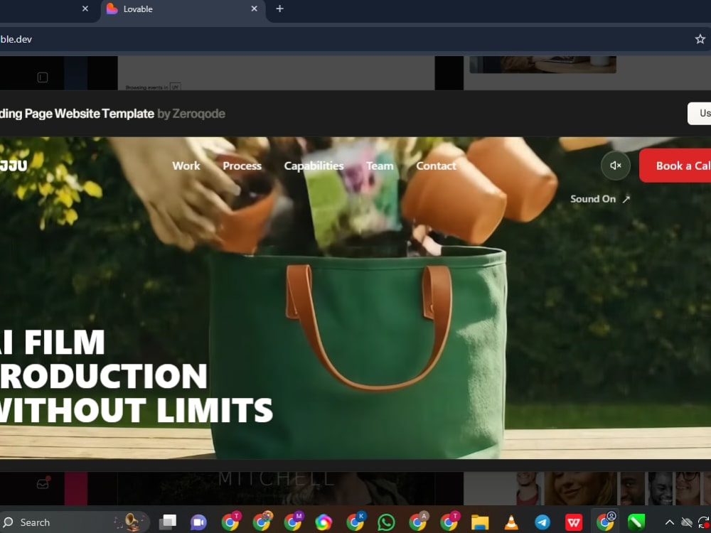Open Chrome profile with A badge
711x533 pixels.
419,522
